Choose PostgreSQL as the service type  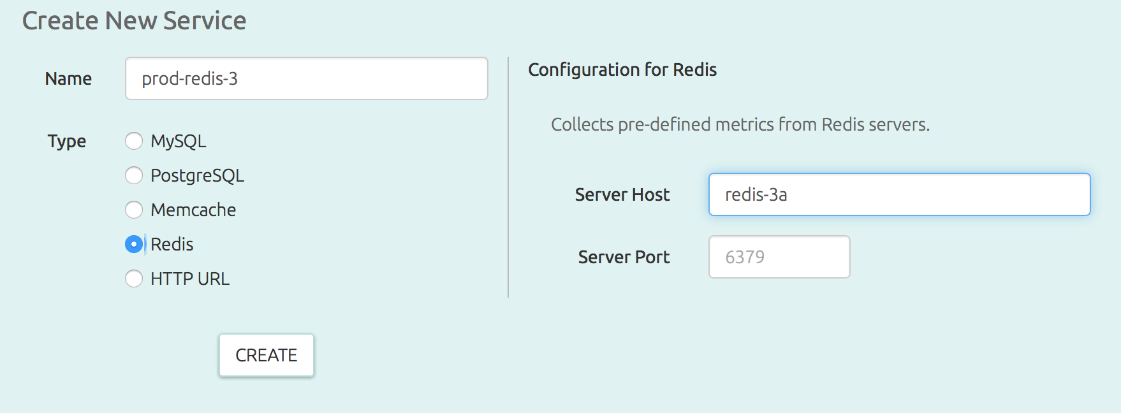click(134, 175)
